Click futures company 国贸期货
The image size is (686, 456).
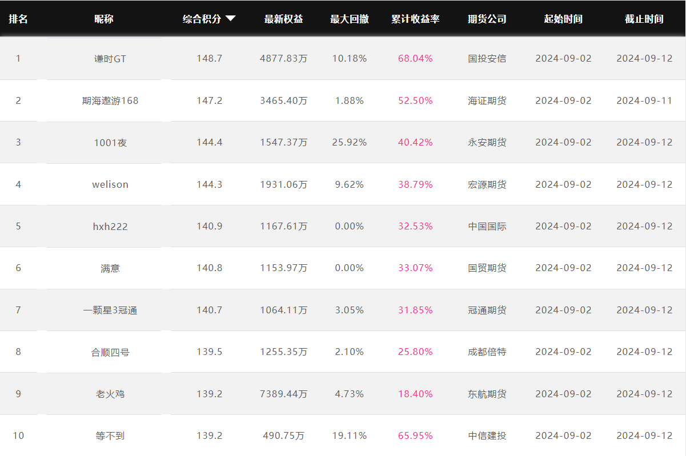(487, 268)
